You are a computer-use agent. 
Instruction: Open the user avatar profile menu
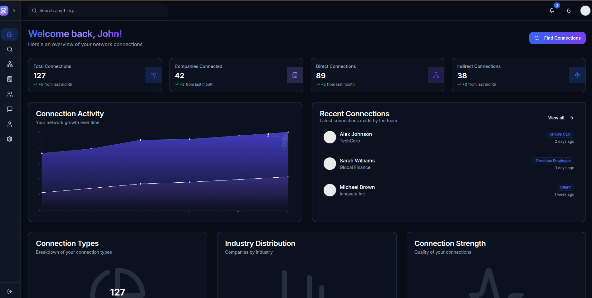[585, 11]
